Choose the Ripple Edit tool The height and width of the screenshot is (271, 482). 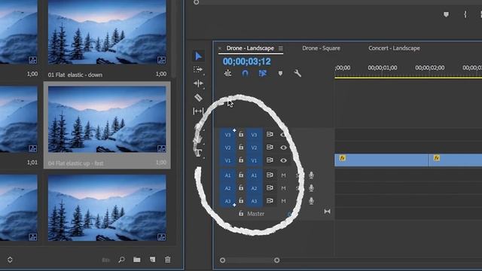(x=198, y=84)
